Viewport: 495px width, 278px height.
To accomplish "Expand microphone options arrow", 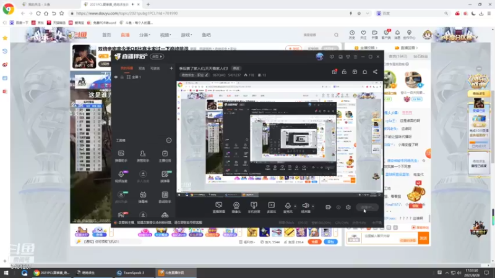I will pyautogui.click(x=295, y=206).
